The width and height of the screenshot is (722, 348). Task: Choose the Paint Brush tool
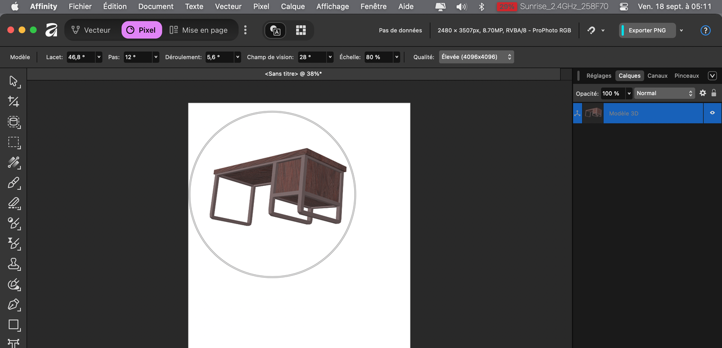pos(14,182)
